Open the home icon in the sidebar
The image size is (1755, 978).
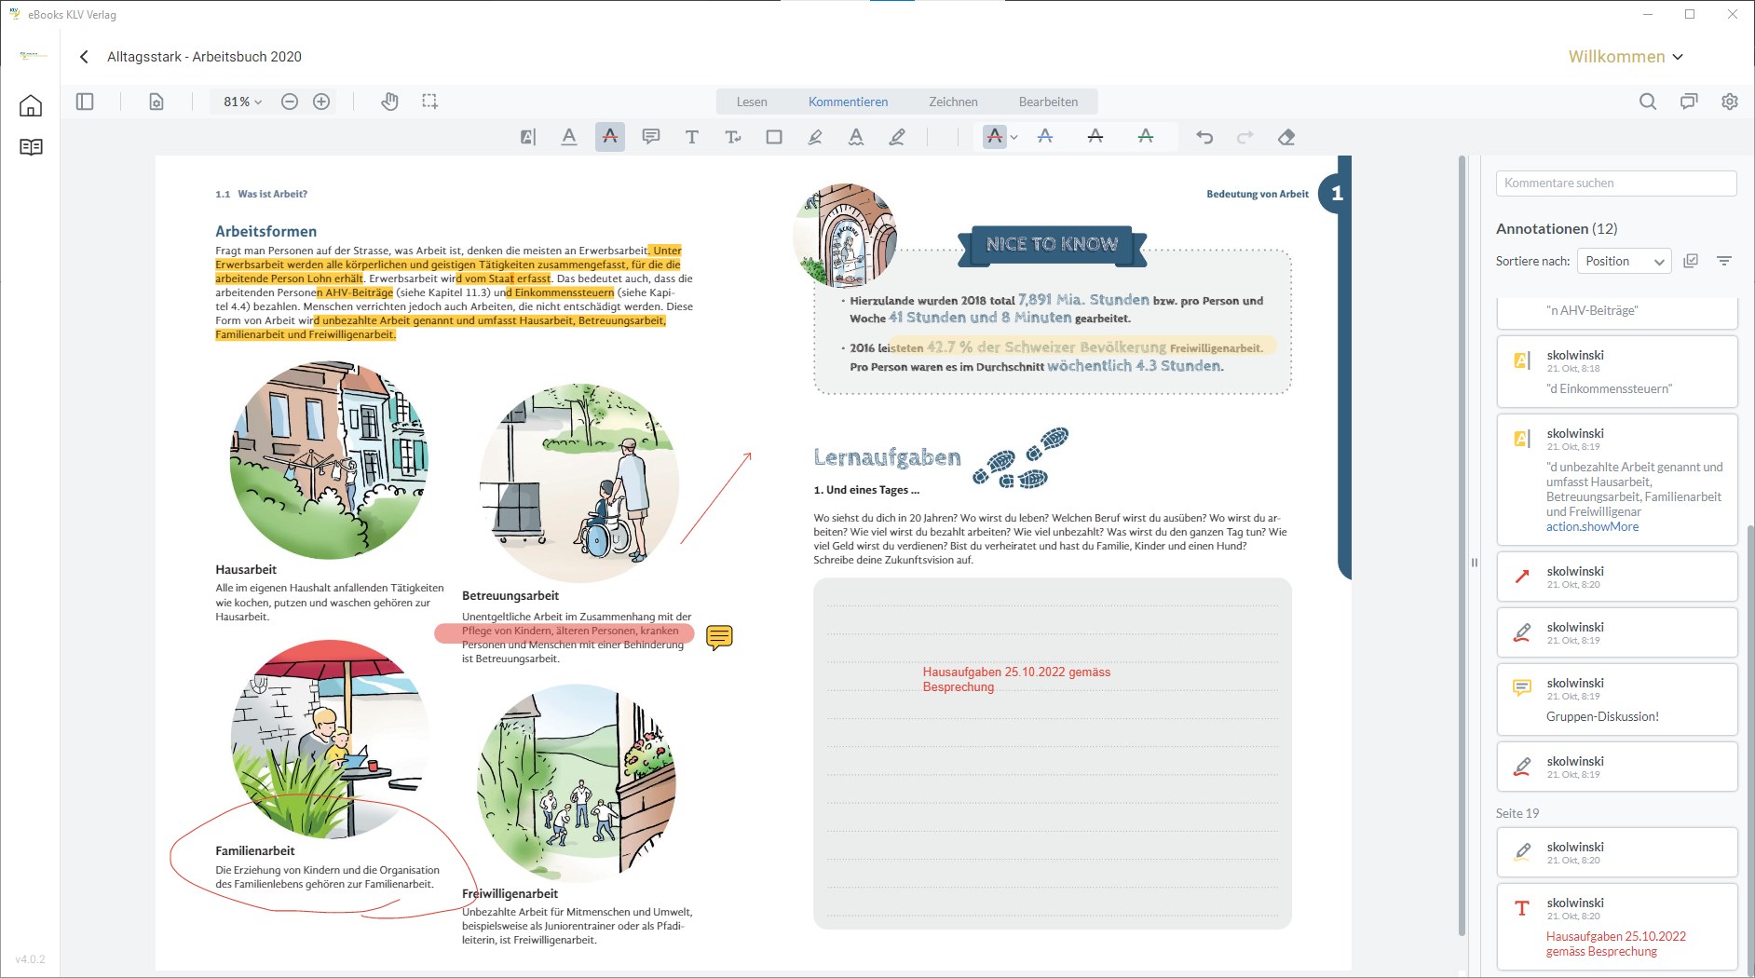tap(31, 105)
